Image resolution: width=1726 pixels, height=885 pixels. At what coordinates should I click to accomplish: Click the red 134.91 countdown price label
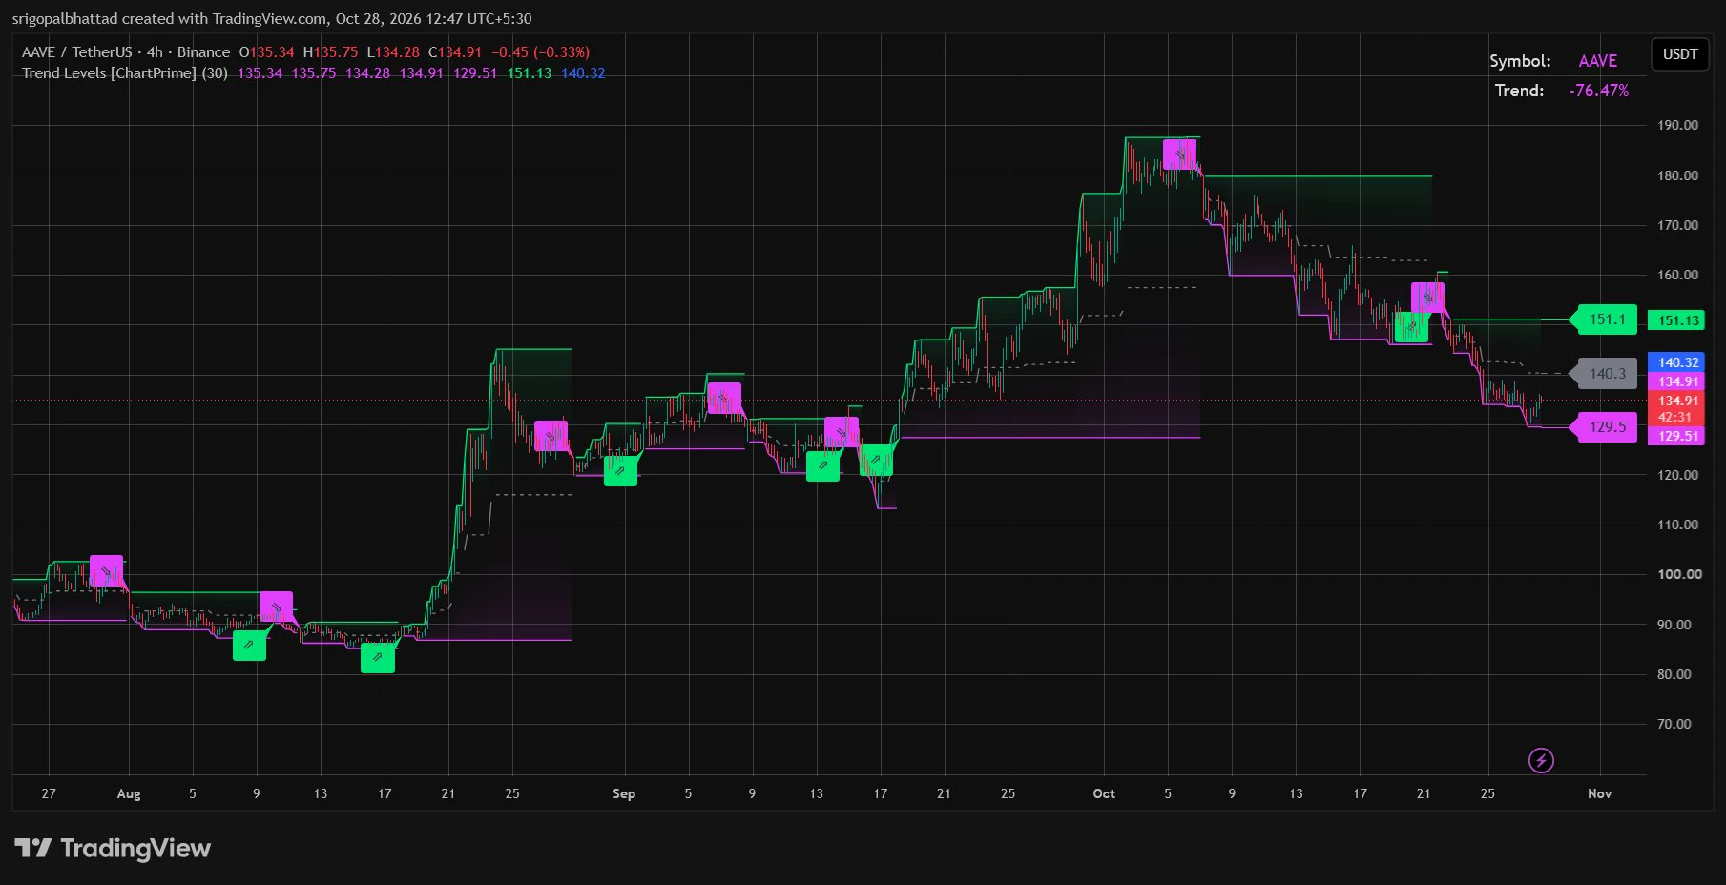pos(1677,408)
